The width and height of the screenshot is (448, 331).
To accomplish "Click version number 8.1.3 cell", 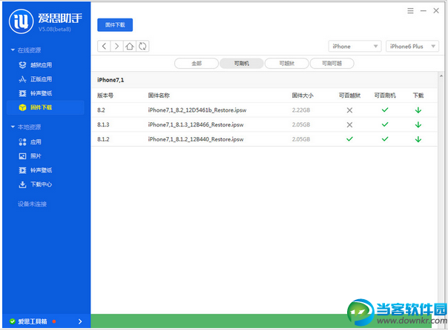I will (x=103, y=124).
